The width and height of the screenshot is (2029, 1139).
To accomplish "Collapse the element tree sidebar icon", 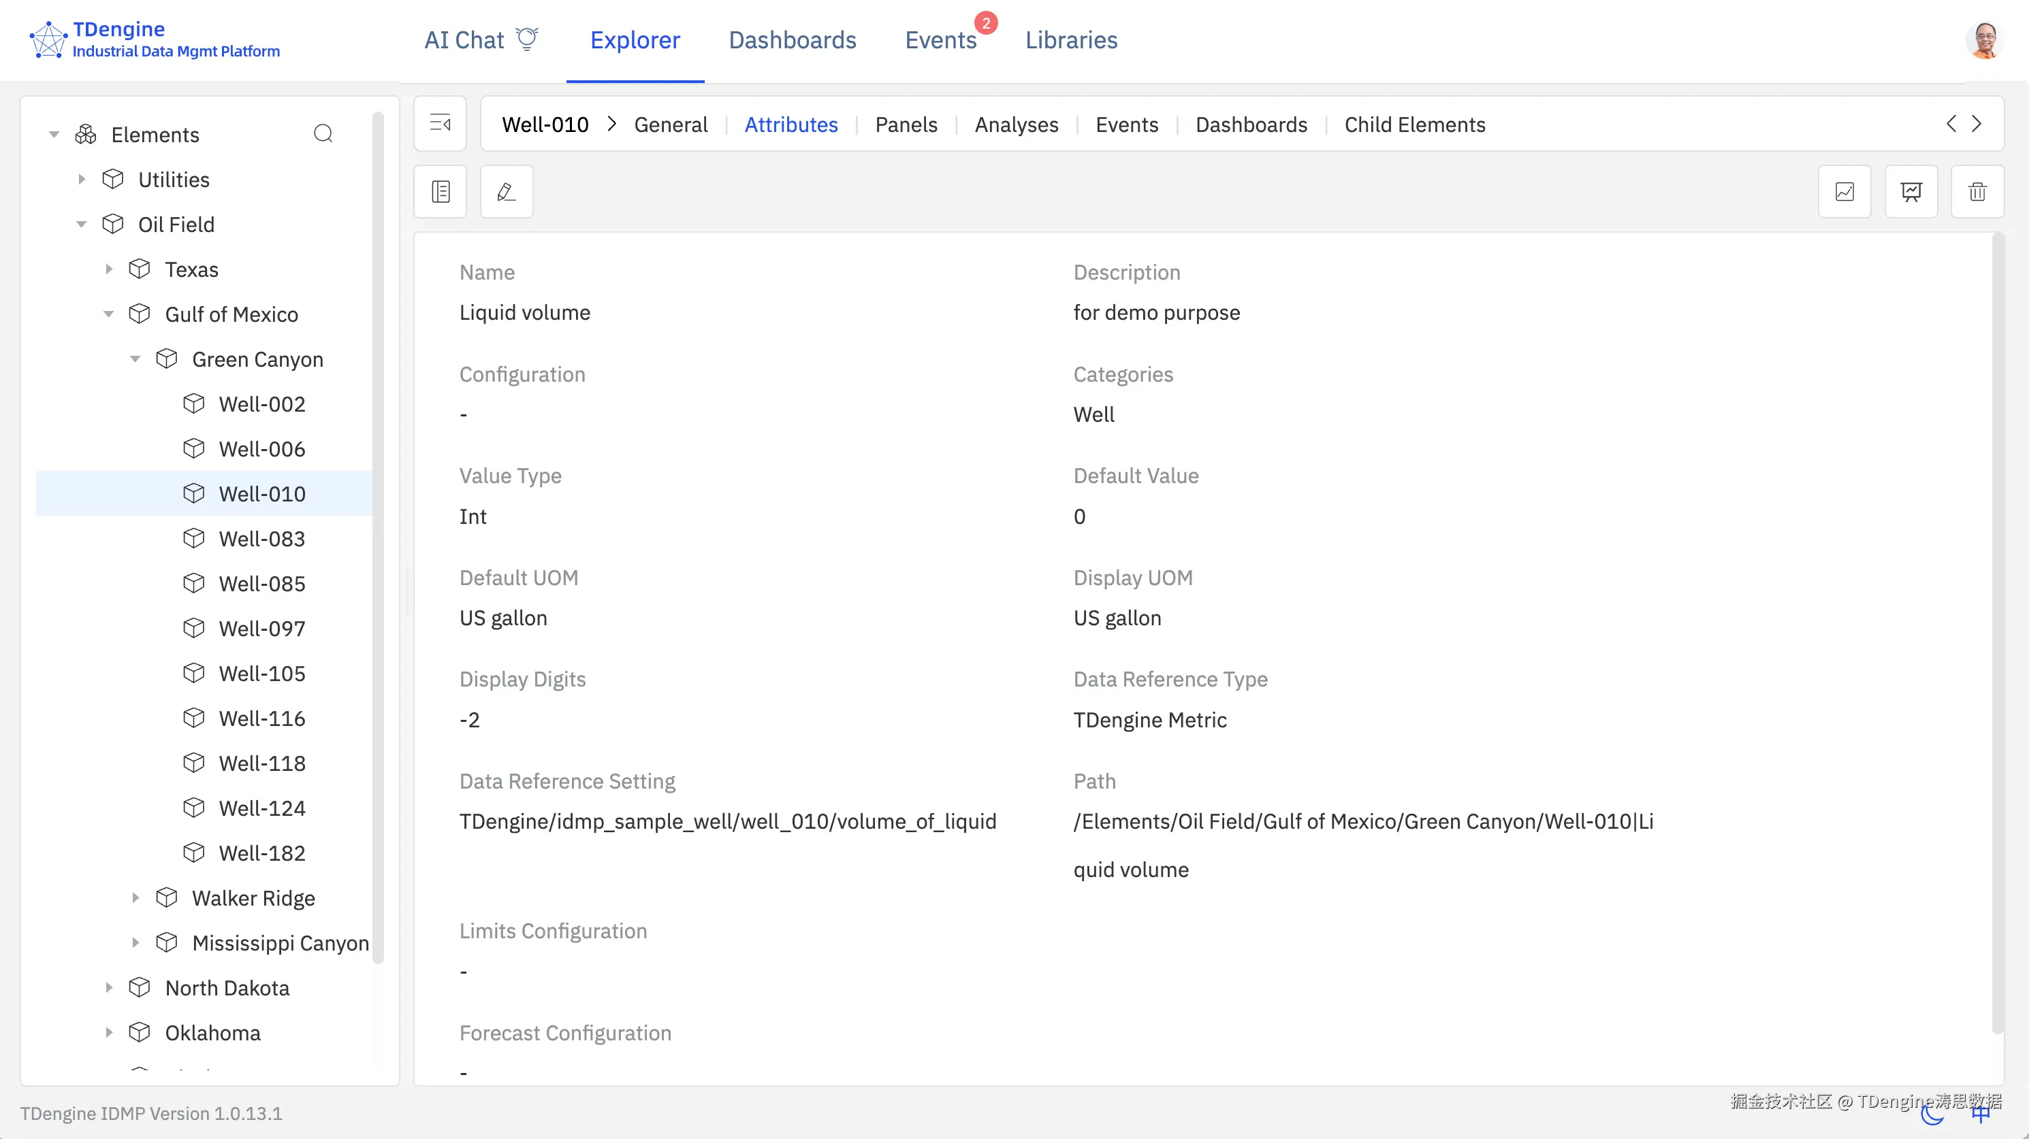I will [x=441, y=124].
